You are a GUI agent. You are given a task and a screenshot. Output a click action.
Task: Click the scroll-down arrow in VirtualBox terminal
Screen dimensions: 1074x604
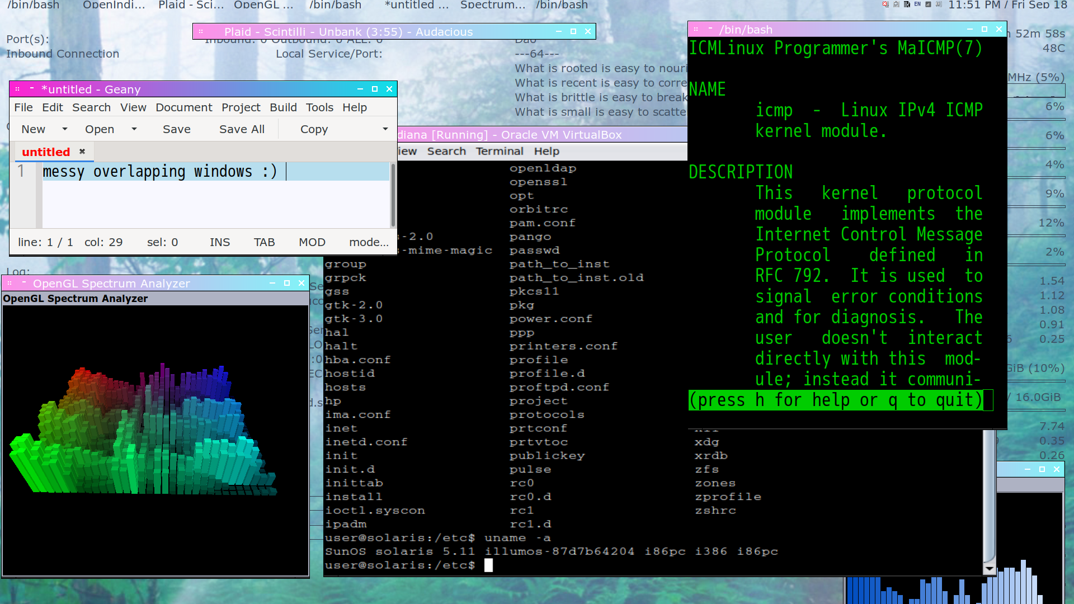[x=989, y=569]
